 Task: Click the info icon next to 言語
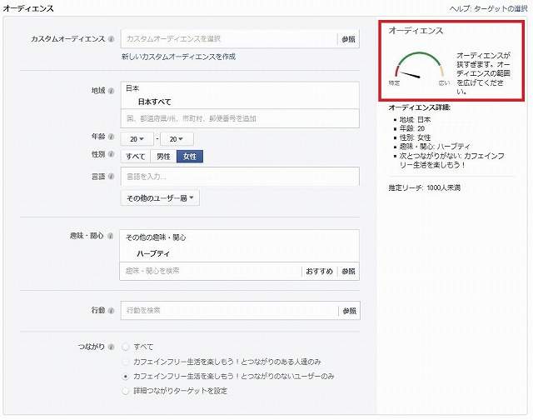[112, 177]
